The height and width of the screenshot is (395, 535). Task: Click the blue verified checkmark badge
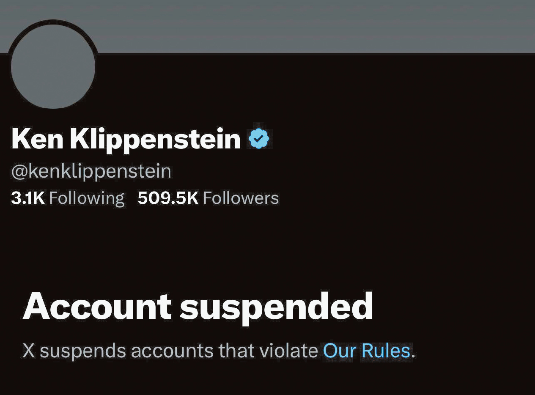[259, 139]
